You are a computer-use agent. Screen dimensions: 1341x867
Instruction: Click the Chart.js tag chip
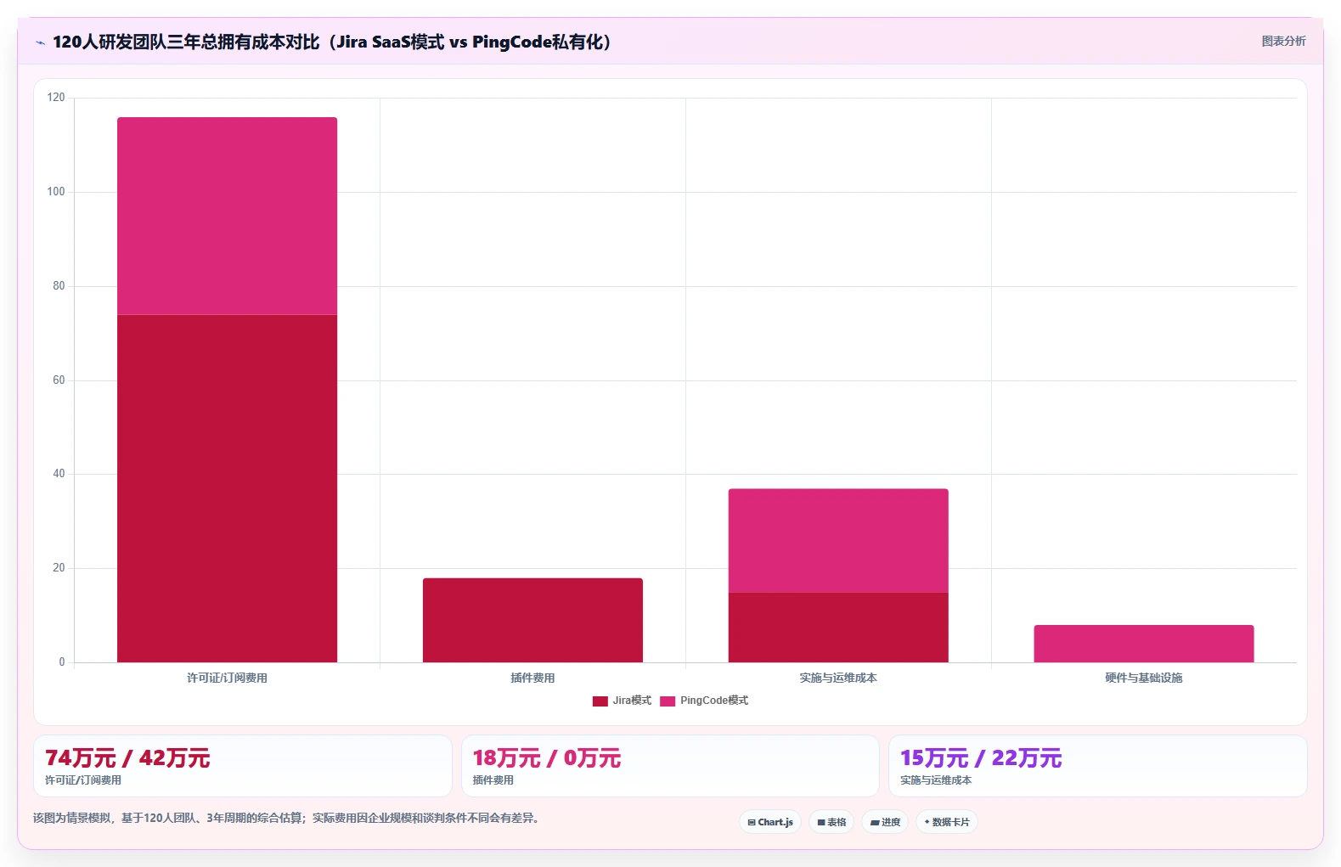pyautogui.click(x=770, y=822)
